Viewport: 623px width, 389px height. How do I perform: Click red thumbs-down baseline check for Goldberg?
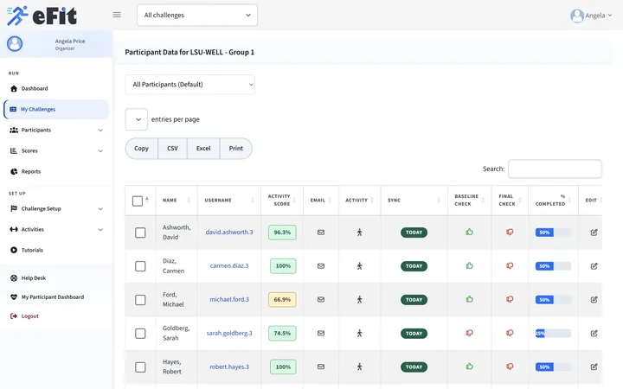(469, 333)
